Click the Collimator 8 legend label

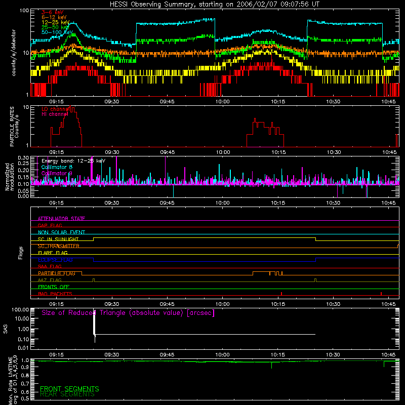57,167
